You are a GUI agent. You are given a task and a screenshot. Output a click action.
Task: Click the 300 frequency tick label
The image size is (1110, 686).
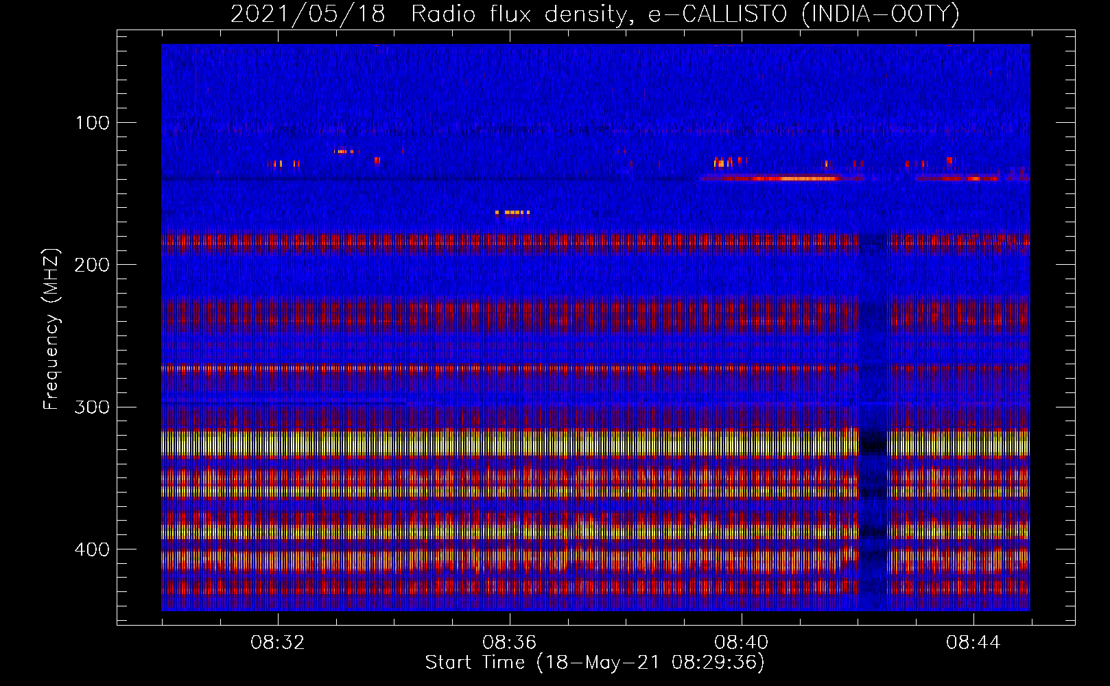pyautogui.click(x=93, y=407)
